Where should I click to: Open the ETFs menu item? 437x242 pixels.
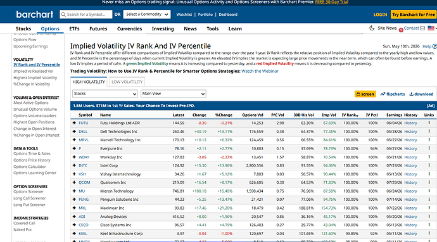coord(74,29)
